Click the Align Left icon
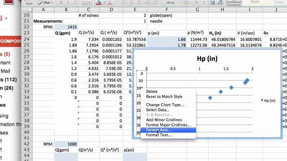287x161 pixels. (x=124, y=3)
